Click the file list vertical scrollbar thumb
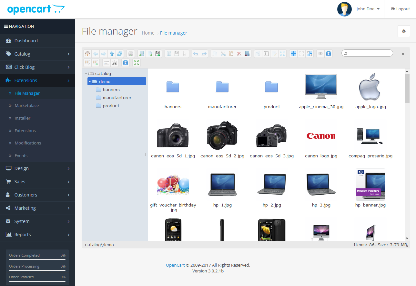Screen dimensions: 416x286 point(407,89)
